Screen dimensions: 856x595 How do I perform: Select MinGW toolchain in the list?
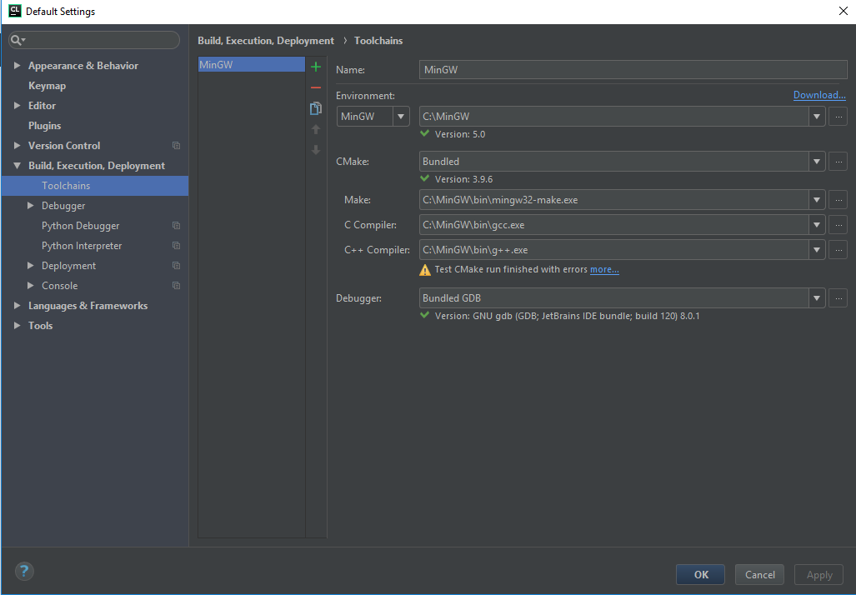tap(251, 64)
